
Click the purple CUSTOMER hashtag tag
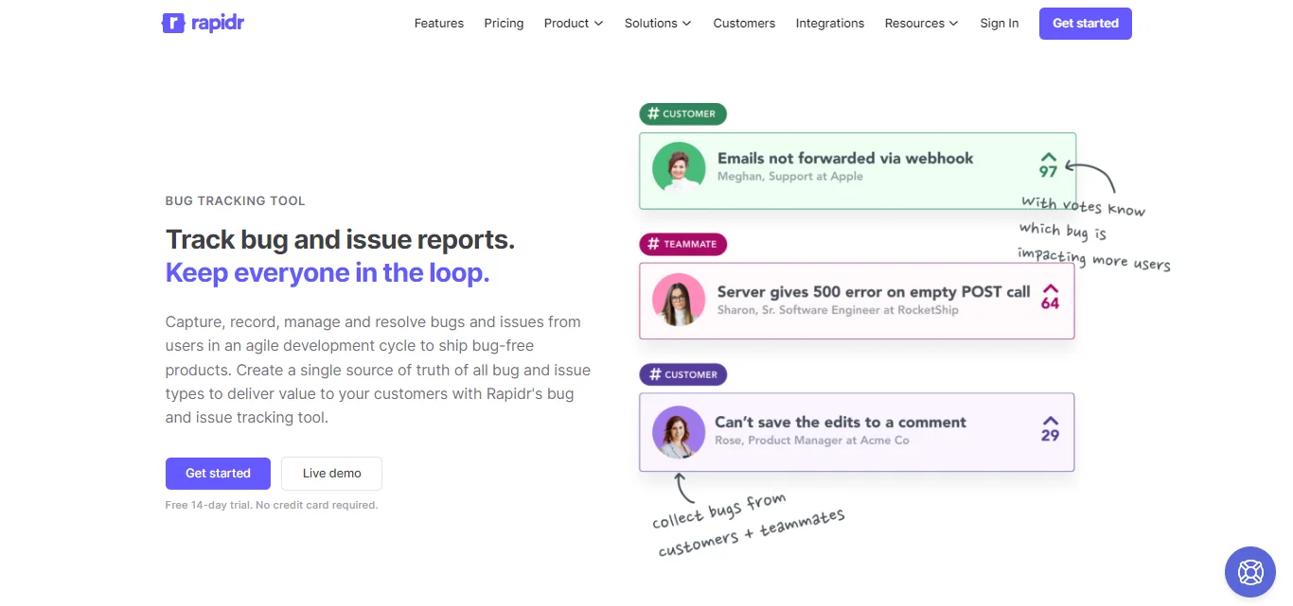tap(683, 374)
